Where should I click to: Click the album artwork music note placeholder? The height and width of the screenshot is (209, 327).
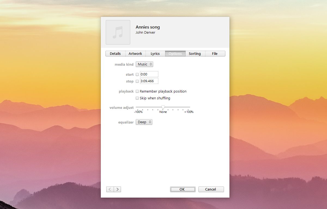pos(118,32)
